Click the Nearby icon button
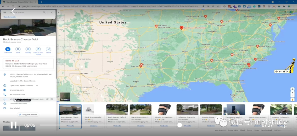Viewport: 297px width, 136px height. pyautogui.click(x=28, y=49)
